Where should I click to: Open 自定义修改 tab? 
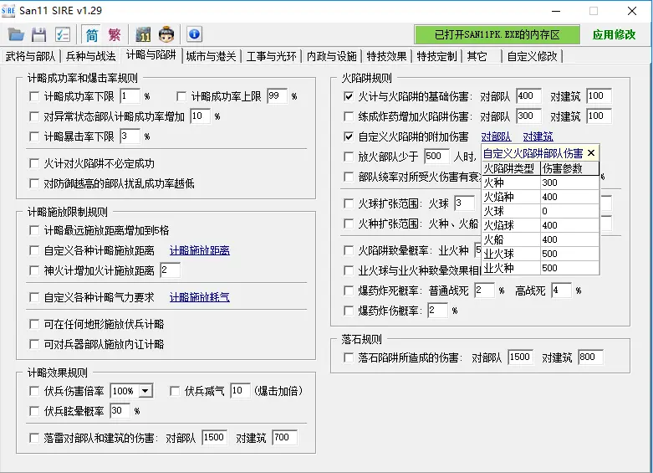533,56
